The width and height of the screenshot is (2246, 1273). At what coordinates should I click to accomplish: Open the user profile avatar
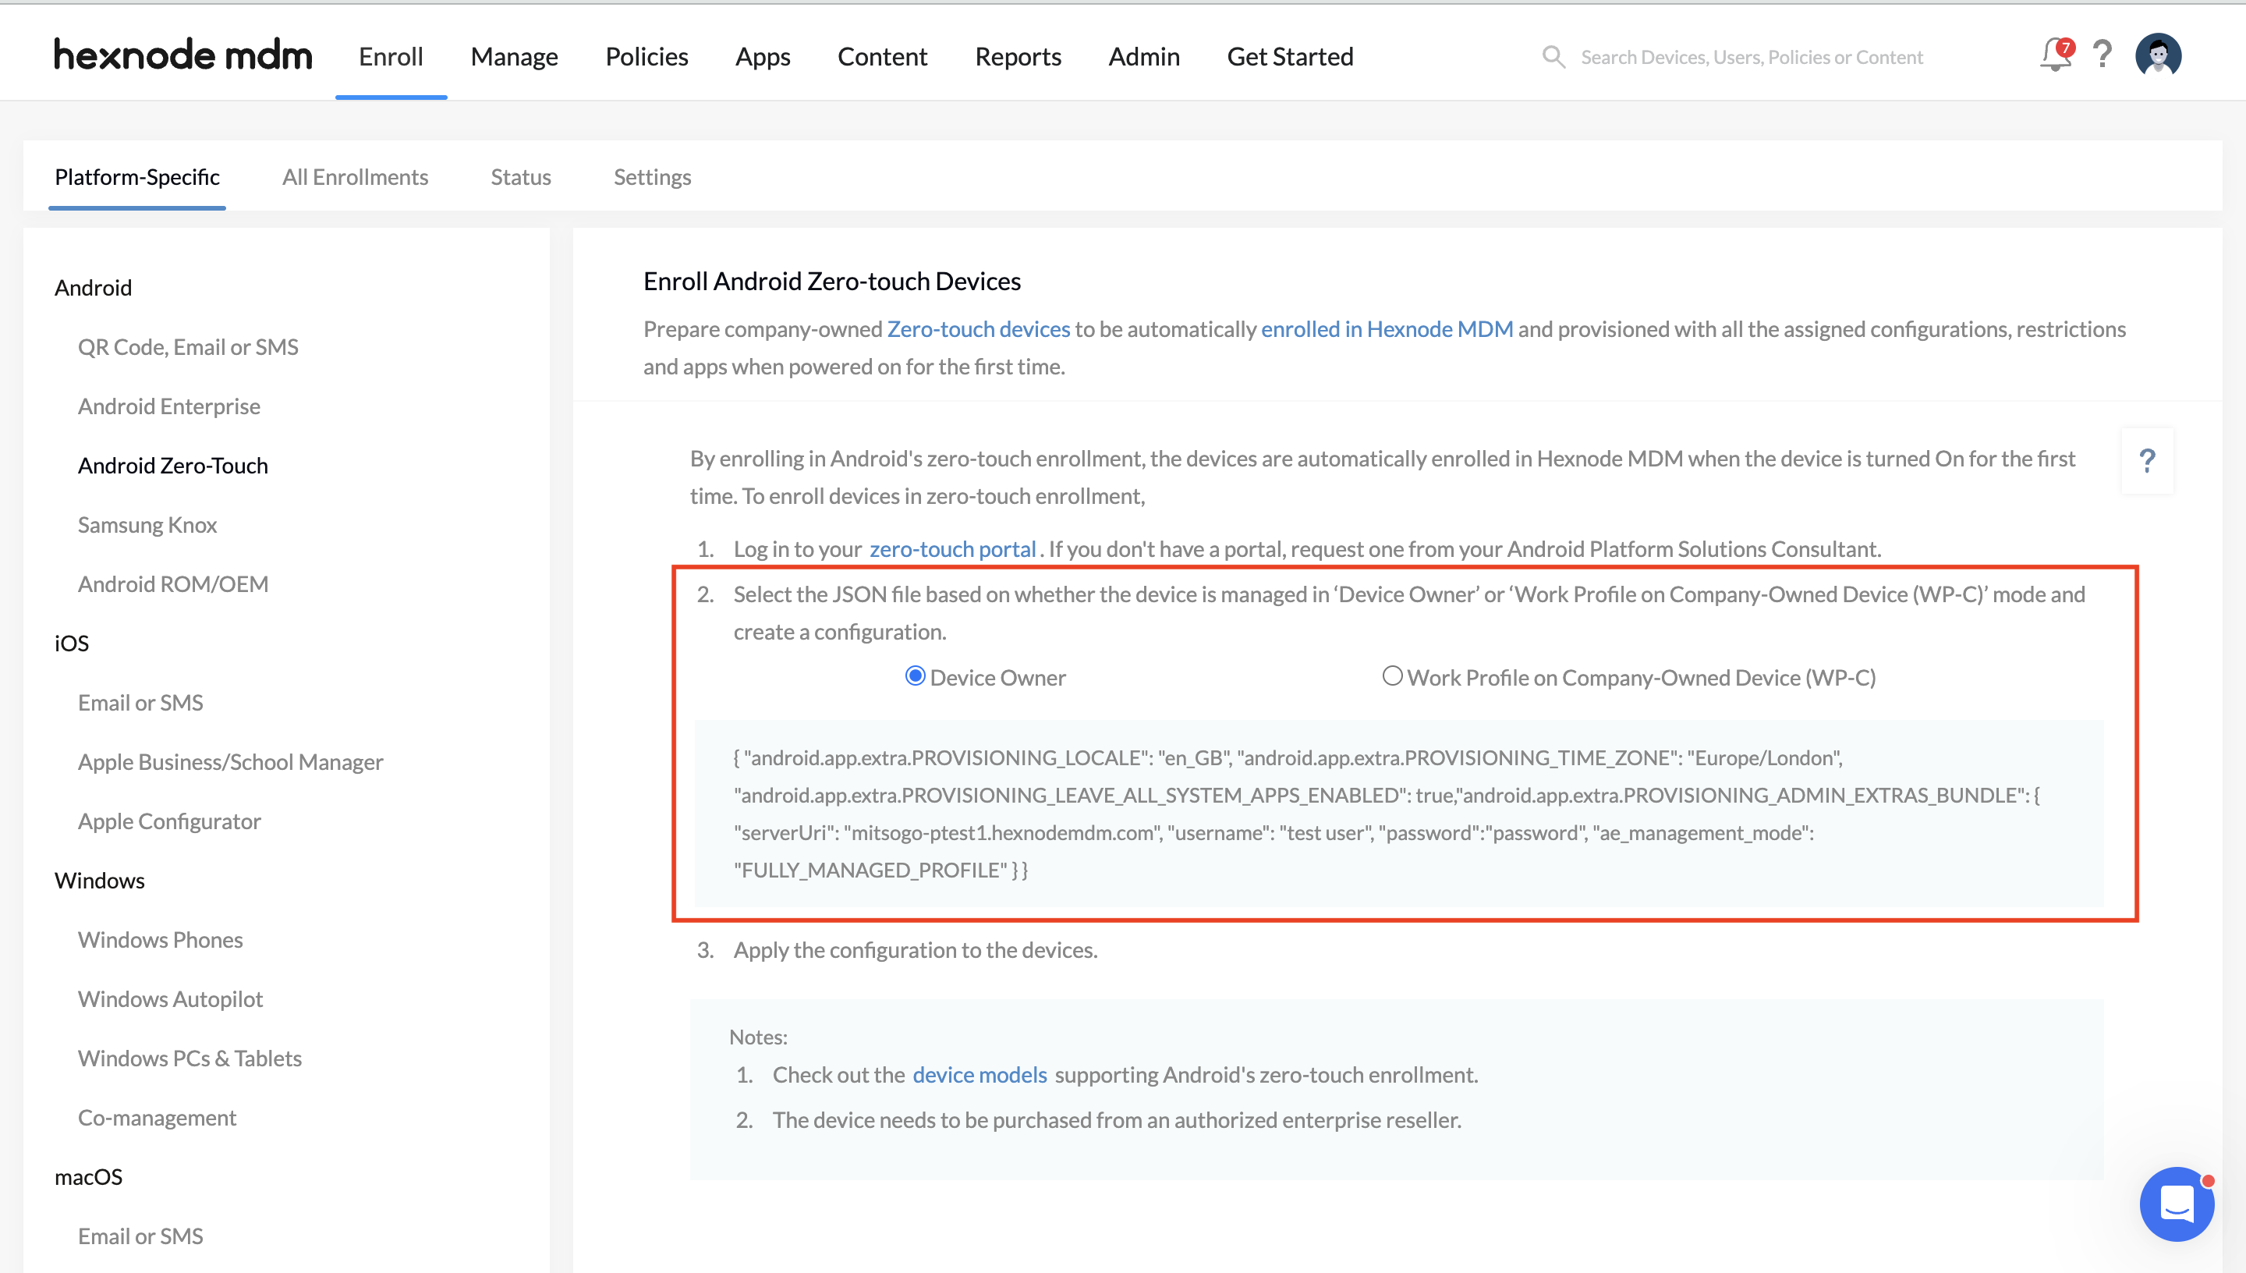point(2158,55)
